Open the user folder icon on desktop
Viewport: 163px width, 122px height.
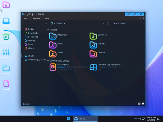(6, 5)
